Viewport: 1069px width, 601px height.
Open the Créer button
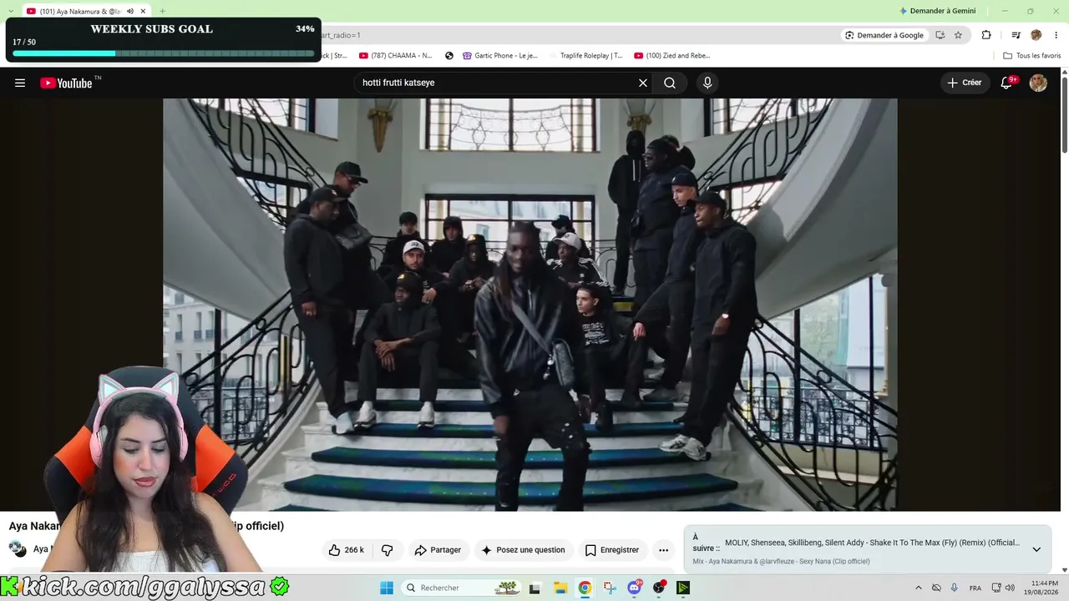965,83
